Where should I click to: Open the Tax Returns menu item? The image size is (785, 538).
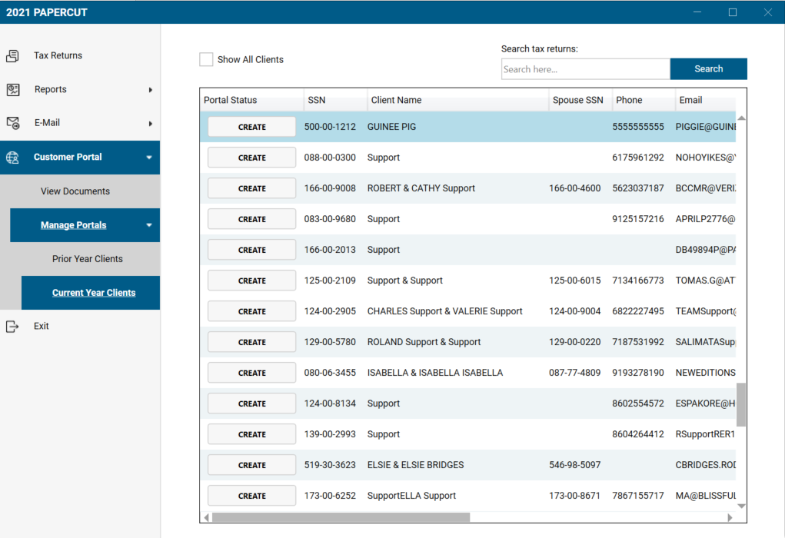click(58, 55)
